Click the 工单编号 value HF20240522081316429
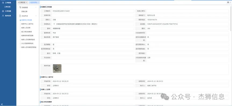 coord(61,11)
